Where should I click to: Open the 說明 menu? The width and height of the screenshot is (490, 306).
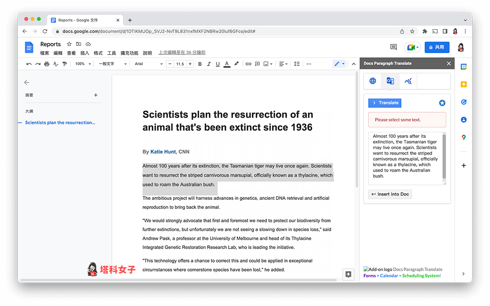click(147, 53)
